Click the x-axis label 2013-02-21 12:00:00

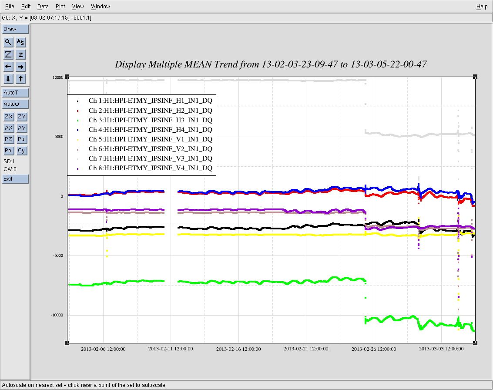[306, 349]
